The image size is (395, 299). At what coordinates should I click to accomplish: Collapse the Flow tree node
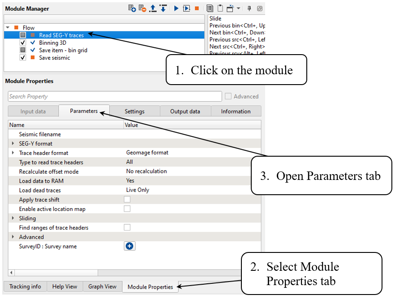(x=8, y=28)
